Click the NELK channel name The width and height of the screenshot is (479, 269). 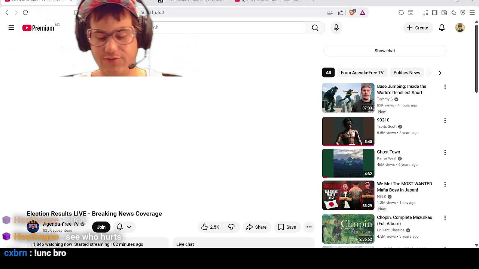pyautogui.click(x=381, y=197)
